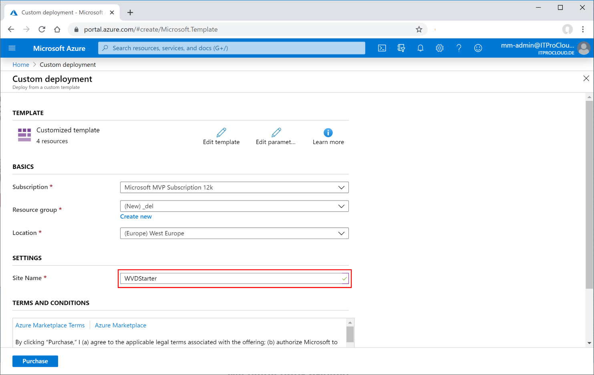594x375 pixels.
Task: Focus the Search resources, services, and docs box
Action: (x=232, y=48)
